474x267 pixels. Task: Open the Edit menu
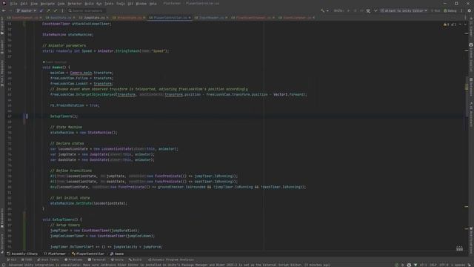[x=24, y=4]
